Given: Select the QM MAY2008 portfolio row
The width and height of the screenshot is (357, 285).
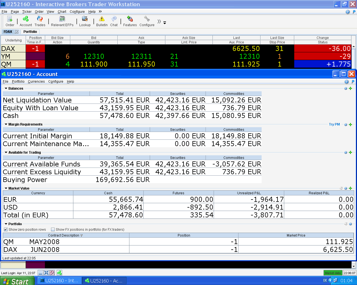Looking at the screenshot, I should point(178,242).
